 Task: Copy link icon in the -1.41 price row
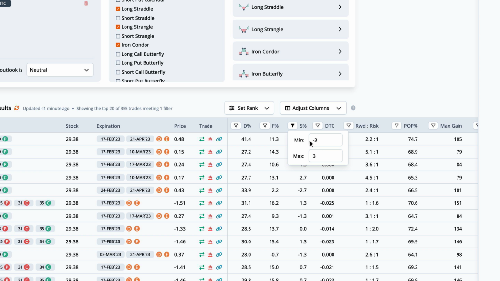pos(219,267)
